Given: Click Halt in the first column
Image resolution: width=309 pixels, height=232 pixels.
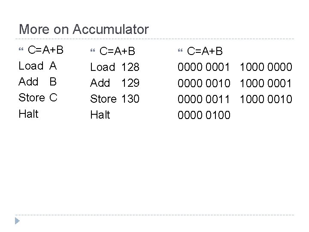Looking at the screenshot, I should (x=29, y=114).
